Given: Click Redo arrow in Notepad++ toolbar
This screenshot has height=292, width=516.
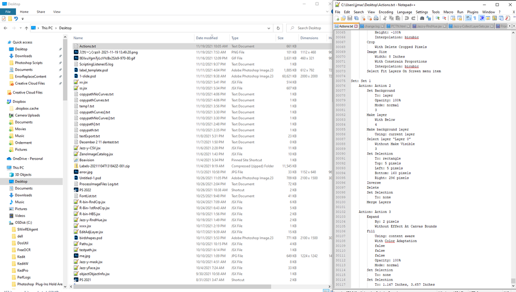Looking at the screenshot, I should point(413,18).
